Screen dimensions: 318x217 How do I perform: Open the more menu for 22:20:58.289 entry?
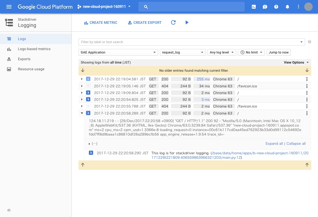point(307,113)
